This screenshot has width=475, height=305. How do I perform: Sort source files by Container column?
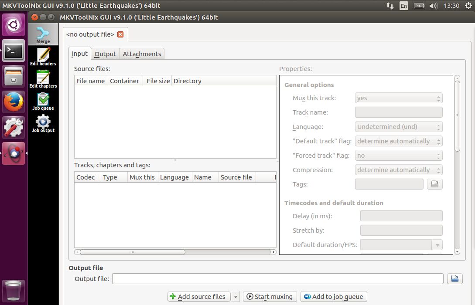[125, 81]
